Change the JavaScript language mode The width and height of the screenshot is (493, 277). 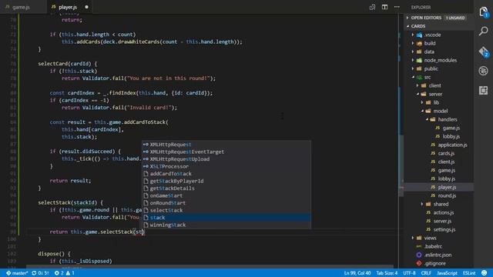coord(447,273)
